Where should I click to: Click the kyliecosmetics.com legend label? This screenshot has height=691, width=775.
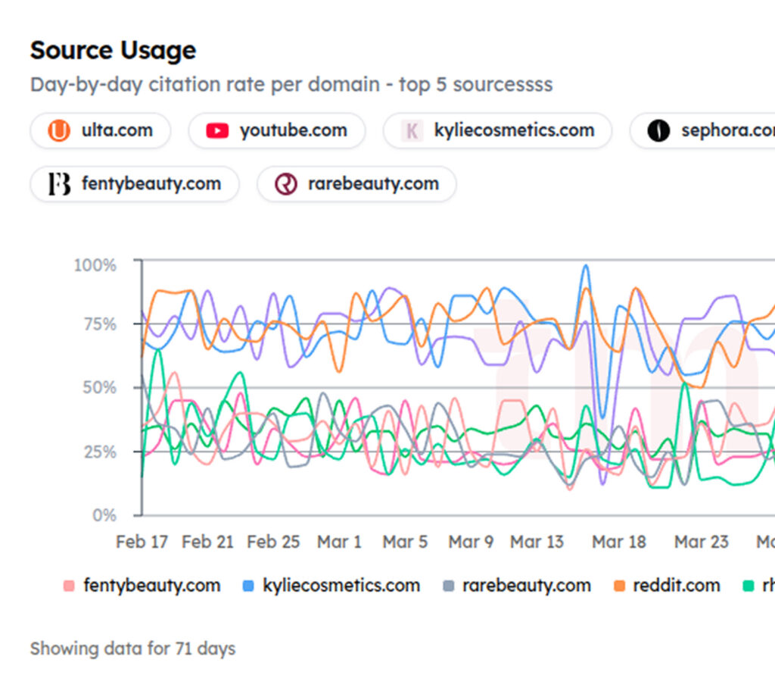(341, 586)
